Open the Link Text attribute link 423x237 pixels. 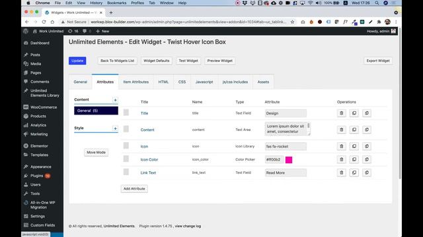click(148, 172)
